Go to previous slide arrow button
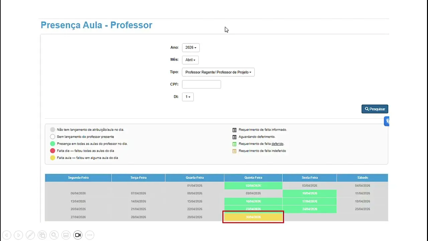 pyautogui.click(x=7, y=235)
